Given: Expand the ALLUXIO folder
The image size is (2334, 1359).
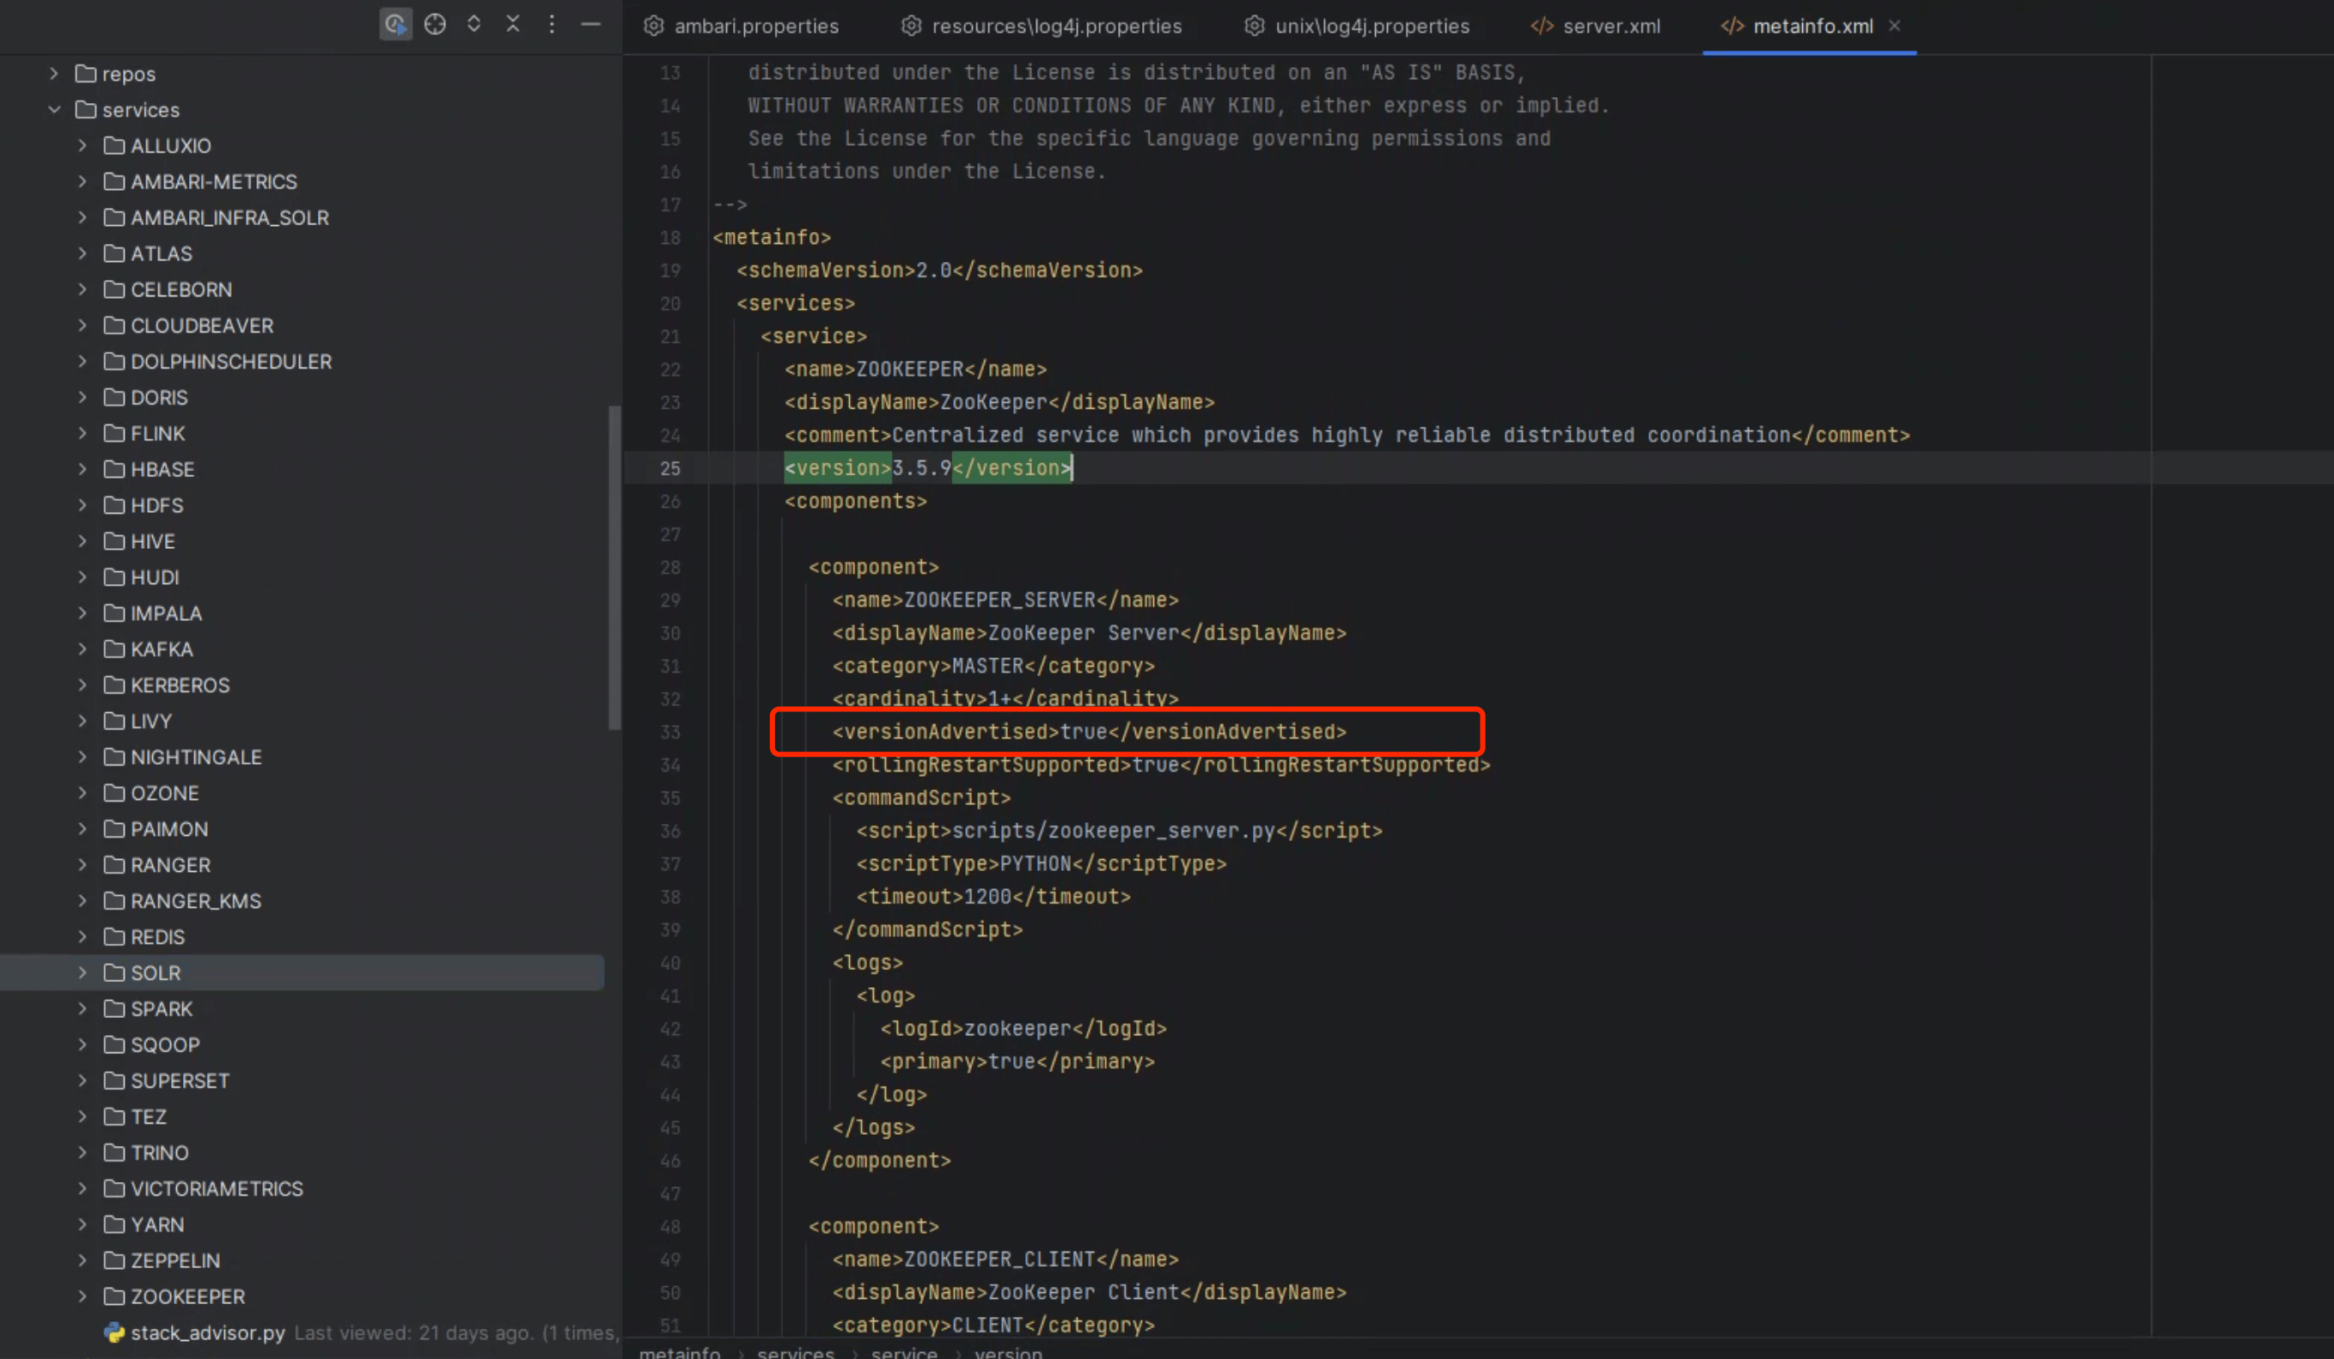Looking at the screenshot, I should (x=82, y=145).
